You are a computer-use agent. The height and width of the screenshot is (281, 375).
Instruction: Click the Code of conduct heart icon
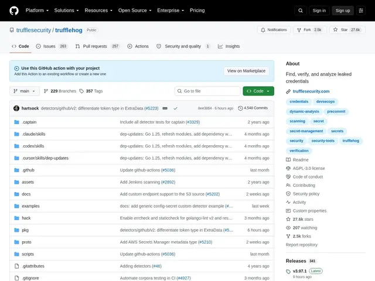288,177
